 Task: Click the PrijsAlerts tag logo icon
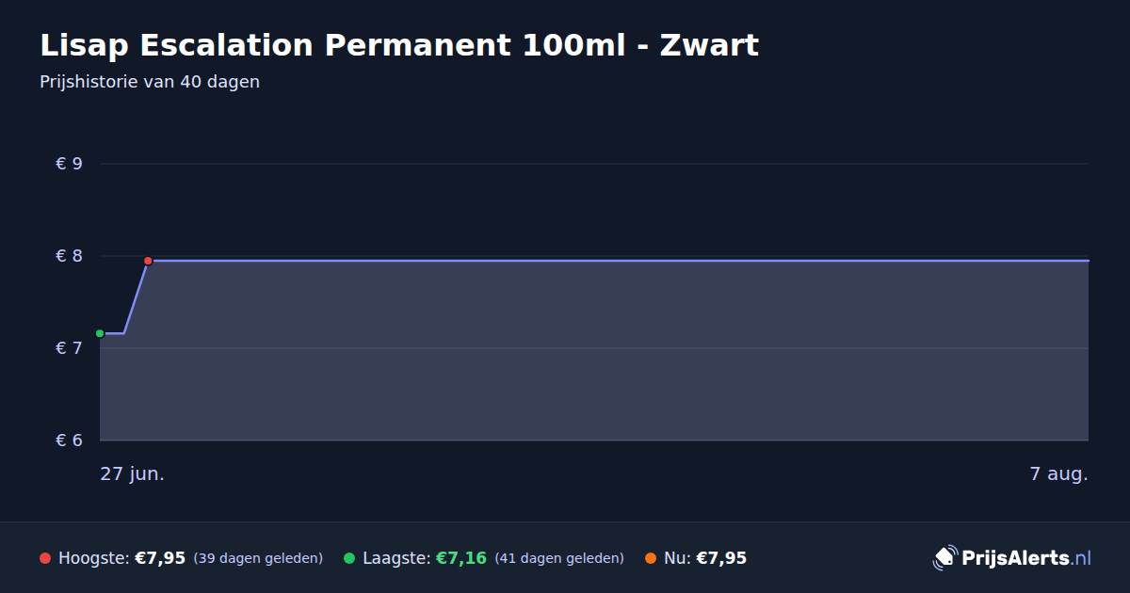click(944, 558)
